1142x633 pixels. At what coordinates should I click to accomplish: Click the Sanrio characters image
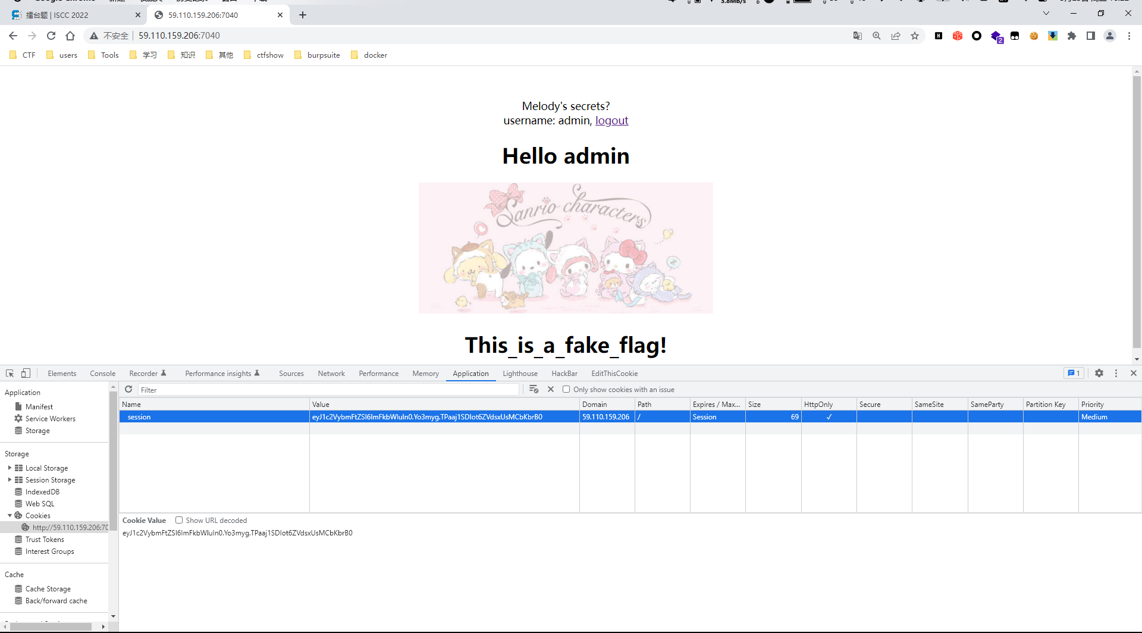(x=566, y=248)
